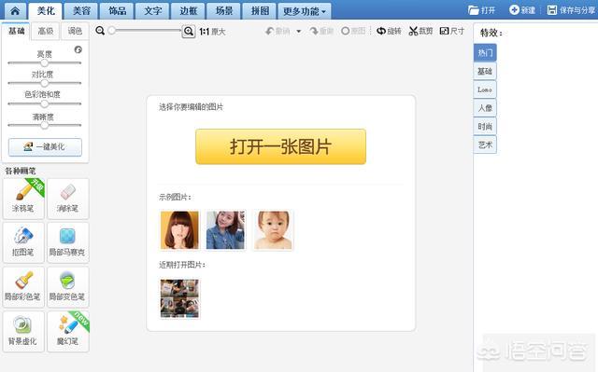
Task: Click the 打开 folder icon button
Action: pyautogui.click(x=482, y=10)
